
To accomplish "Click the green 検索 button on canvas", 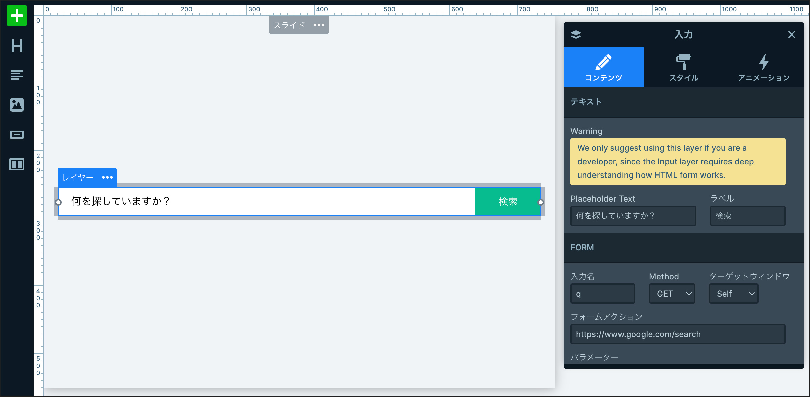I will [508, 202].
